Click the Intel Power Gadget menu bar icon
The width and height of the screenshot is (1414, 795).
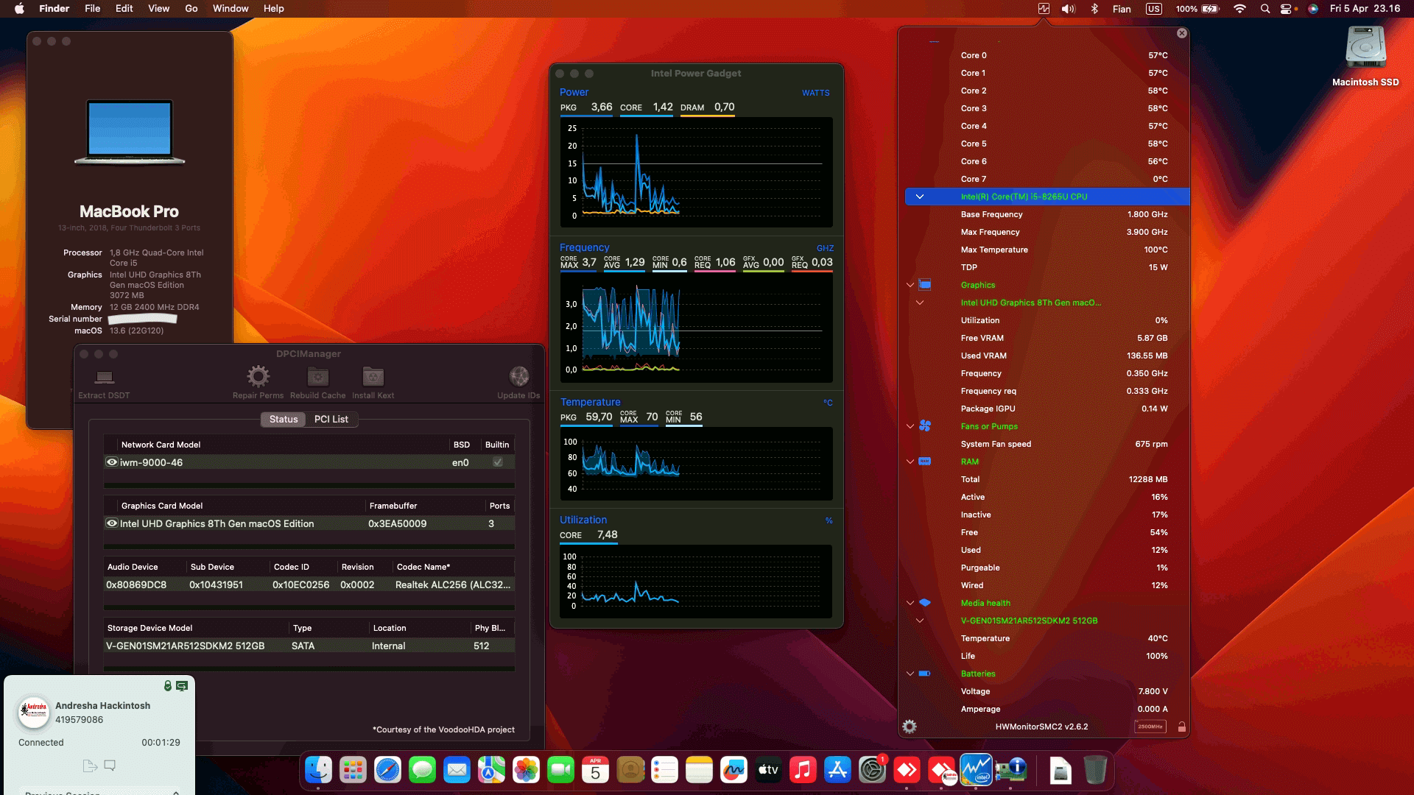tap(1042, 9)
